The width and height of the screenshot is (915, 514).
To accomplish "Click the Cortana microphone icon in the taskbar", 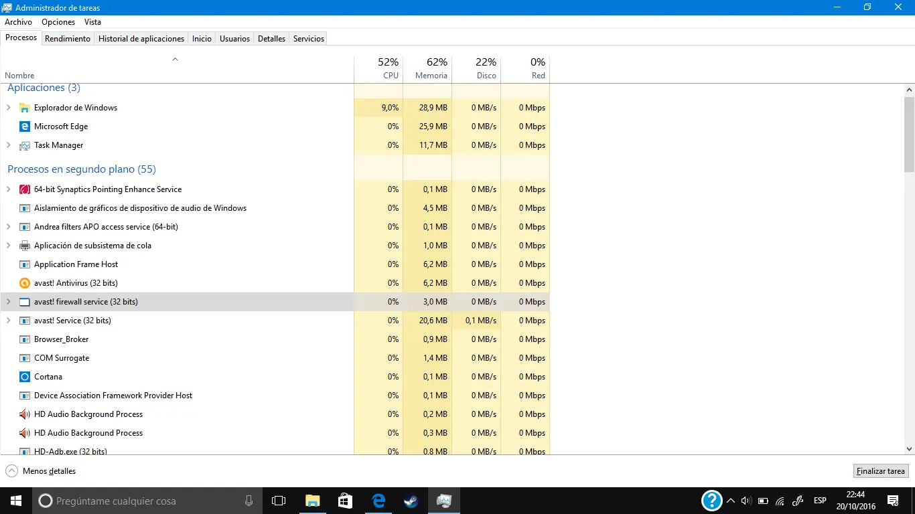I will (x=249, y=501).
